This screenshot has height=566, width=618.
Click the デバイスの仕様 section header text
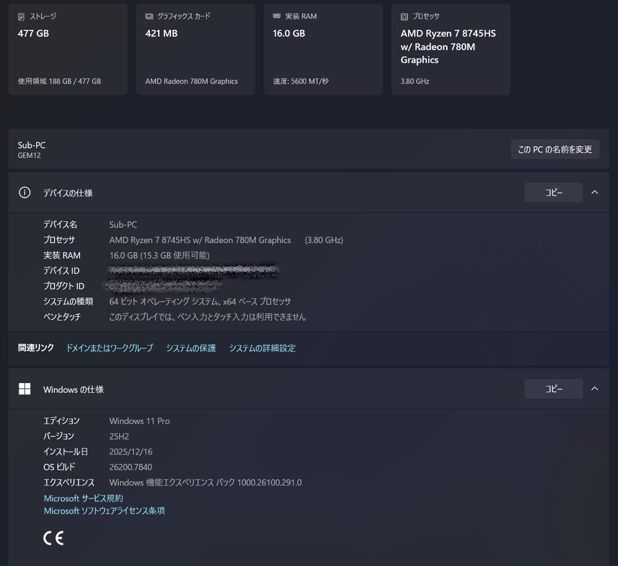(x=68, y=193)
